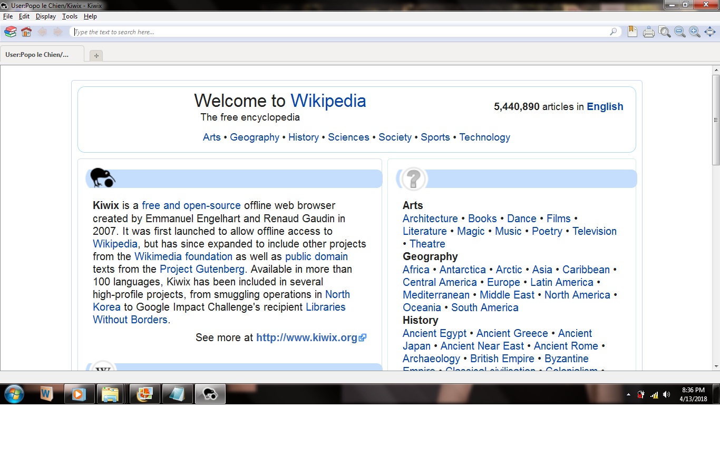Open the File menu
Screen dimensions: 720x457
click(x=8, y=16)
